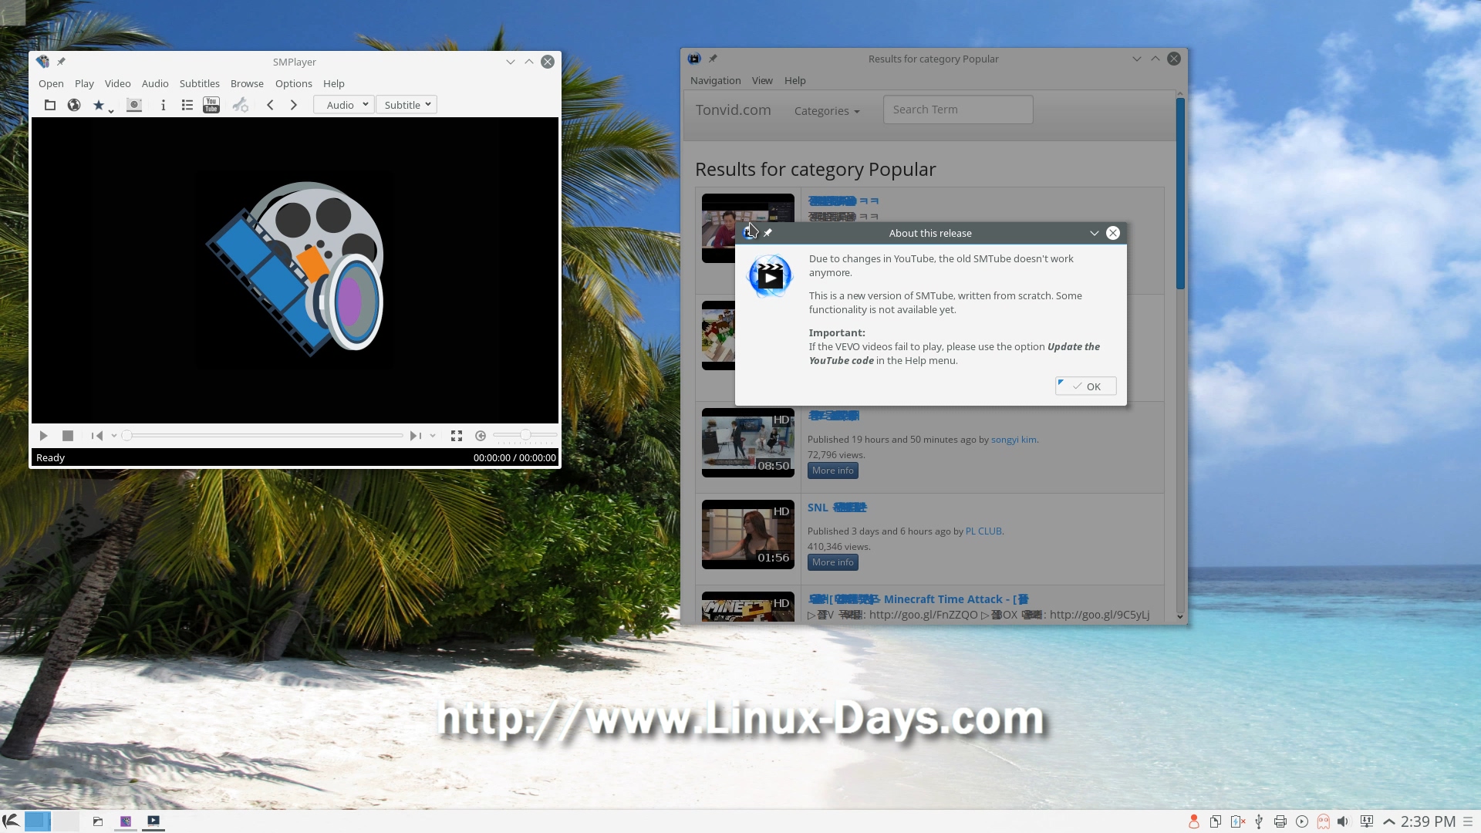Go to previous item with left arrow
The width and height of the screenshot is (1481, 833).
click(x=270, y=105)
